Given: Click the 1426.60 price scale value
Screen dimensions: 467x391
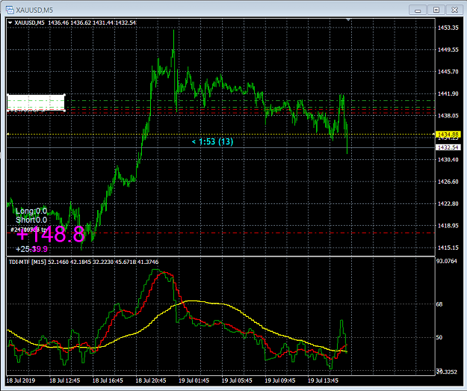Looking at the screenshot, I should coord(448,182).
